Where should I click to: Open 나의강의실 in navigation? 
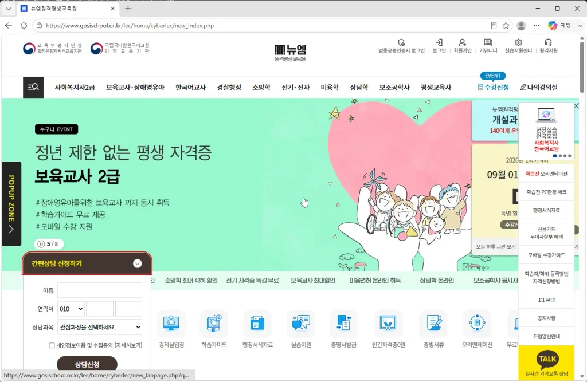tap(539, 87)
